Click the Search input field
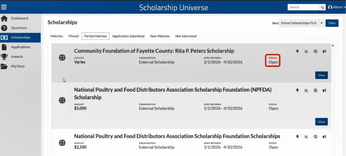 point(303,7)
